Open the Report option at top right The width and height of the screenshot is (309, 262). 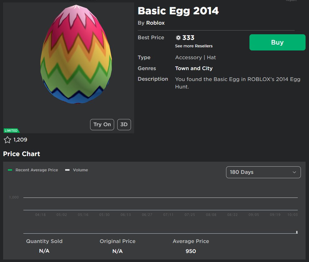tap(291, 1)
